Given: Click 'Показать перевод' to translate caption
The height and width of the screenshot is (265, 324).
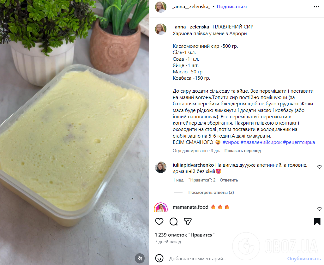Looking at the screenshot, I should pyautogui.click(x=243, y=151).
